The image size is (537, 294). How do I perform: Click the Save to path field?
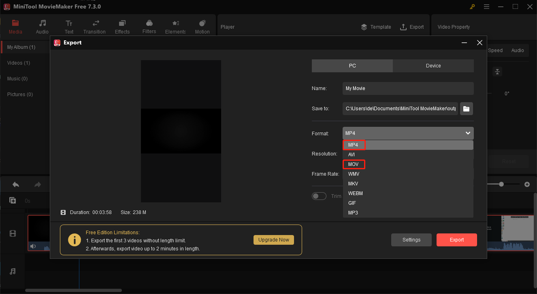point(400,109)
